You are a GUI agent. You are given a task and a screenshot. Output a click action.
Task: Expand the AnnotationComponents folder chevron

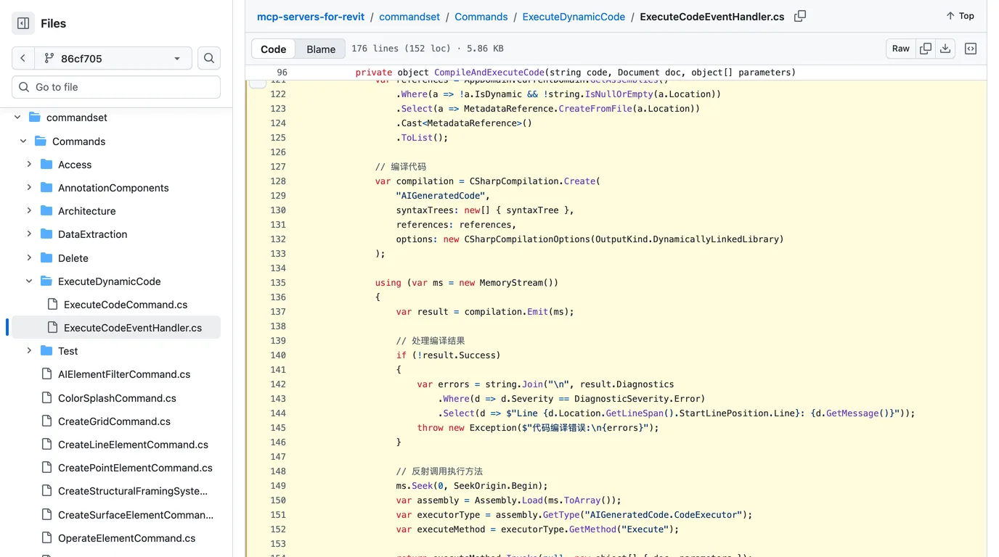29,188
